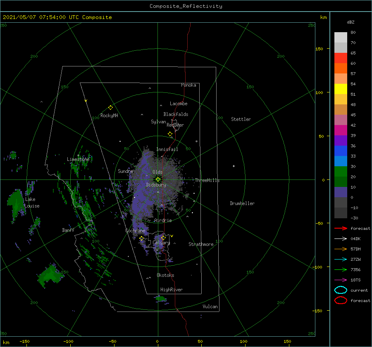Click the Strathmore label

coord(201,244)
